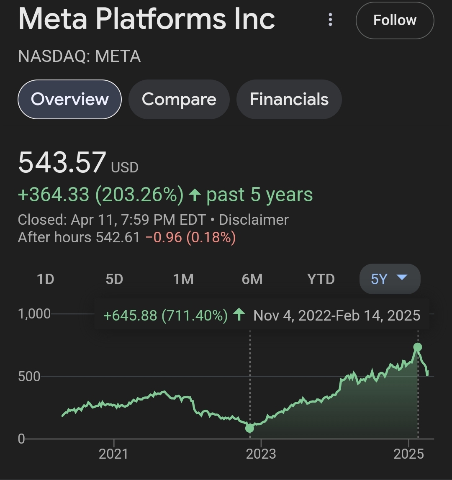Viewport: 452px width, 480px height.
Task: Show the YTD chart range
Action: point(321,279)
